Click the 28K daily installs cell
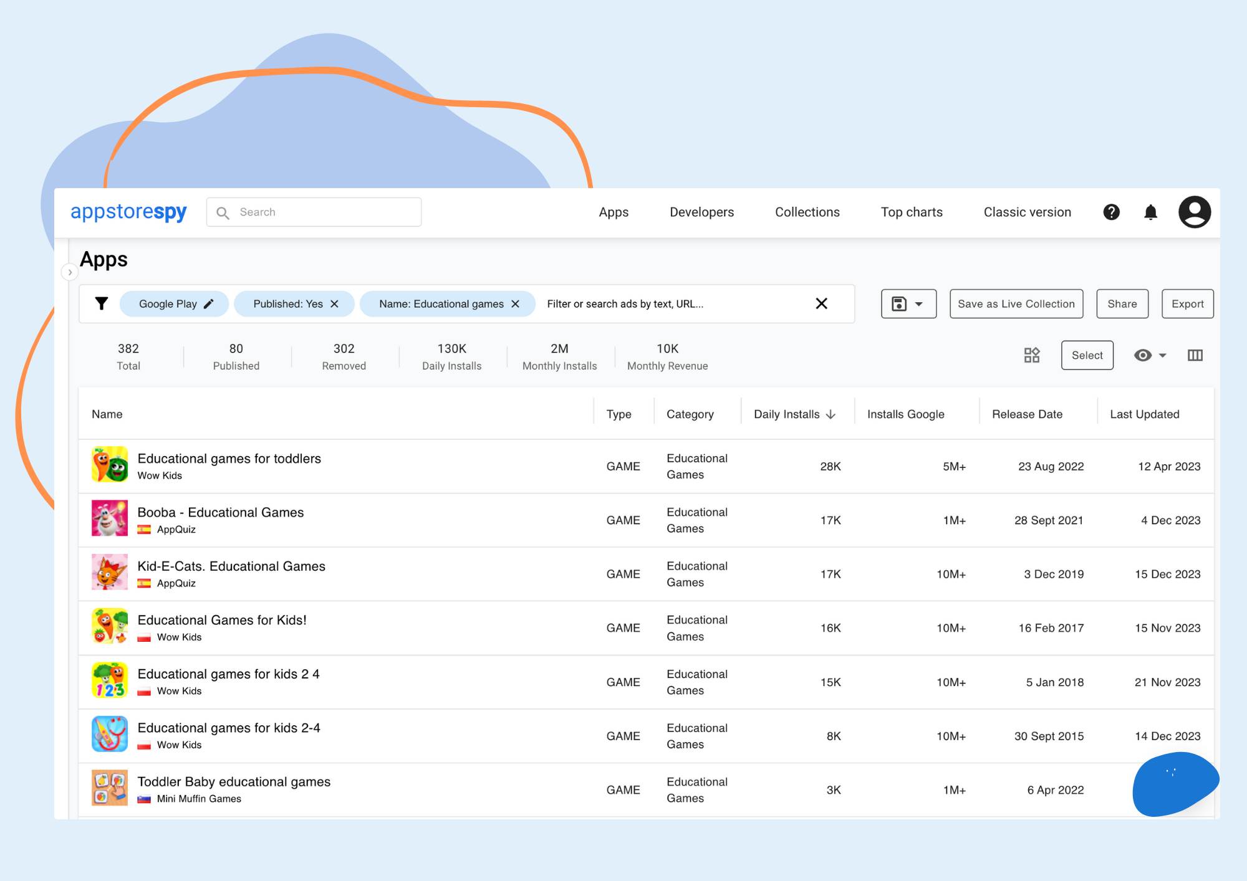Image resolution: width=1247 pixels, height=881 pixels. (830, 467)
